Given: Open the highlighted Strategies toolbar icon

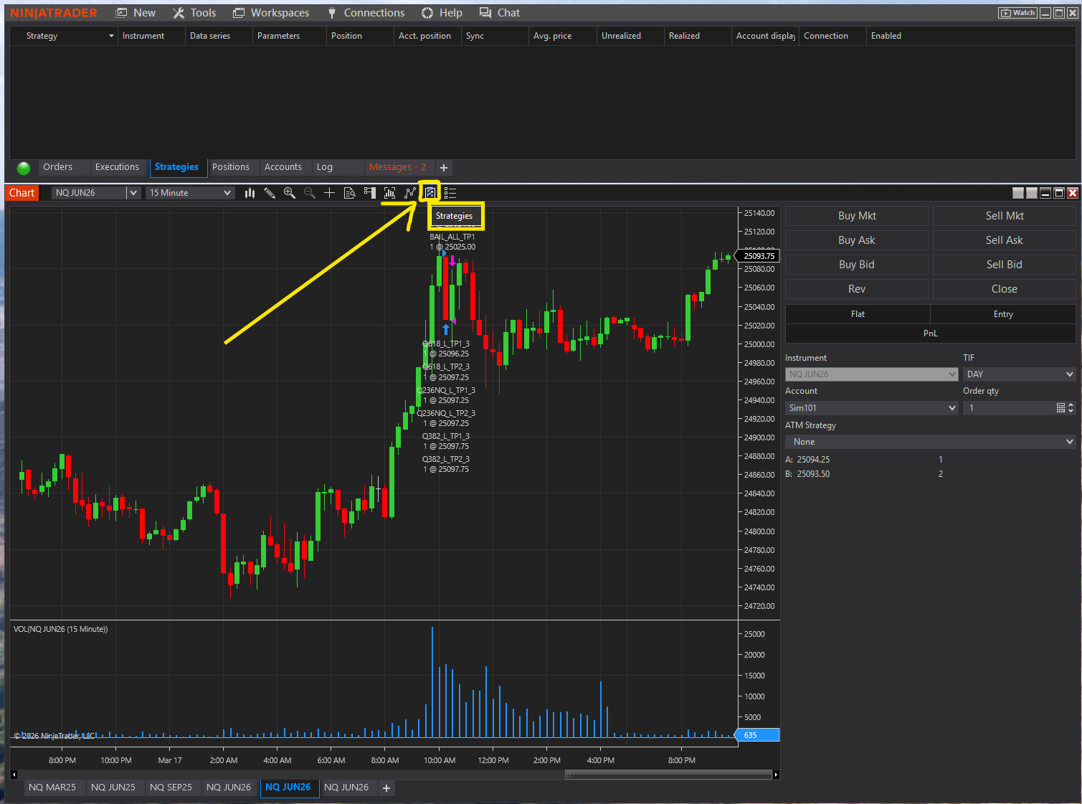Looking at the screenshot, I should (429, 192).
